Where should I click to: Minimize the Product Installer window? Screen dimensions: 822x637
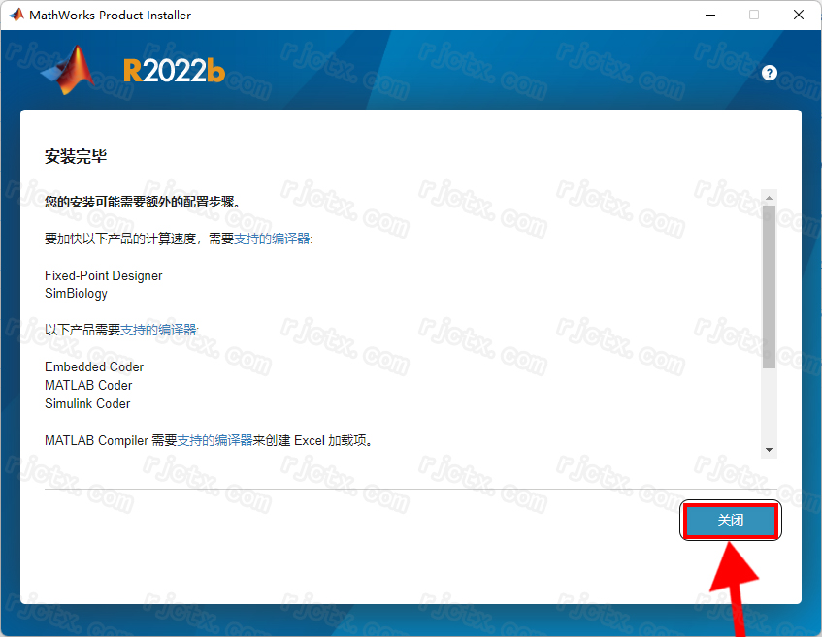point(708,15)
